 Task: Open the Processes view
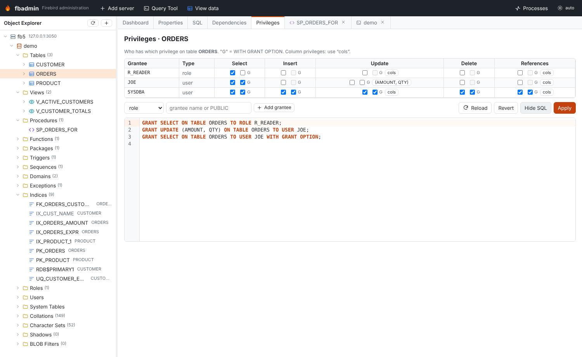click(x=531, y=8)
